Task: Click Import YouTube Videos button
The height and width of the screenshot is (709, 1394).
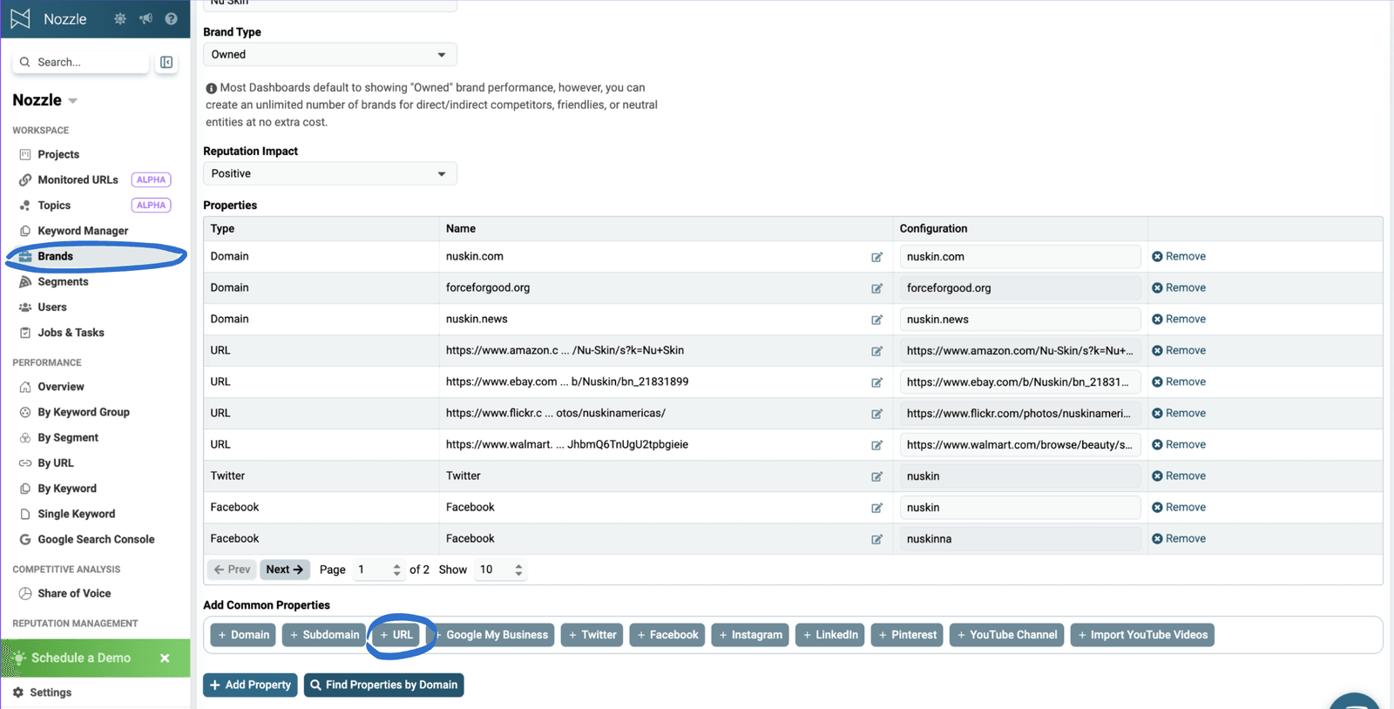Action: coord(1142,635)
